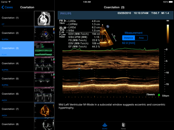Click the upper X caliper marker
Screen dimensions: 174x130
[x=79, y=69]
